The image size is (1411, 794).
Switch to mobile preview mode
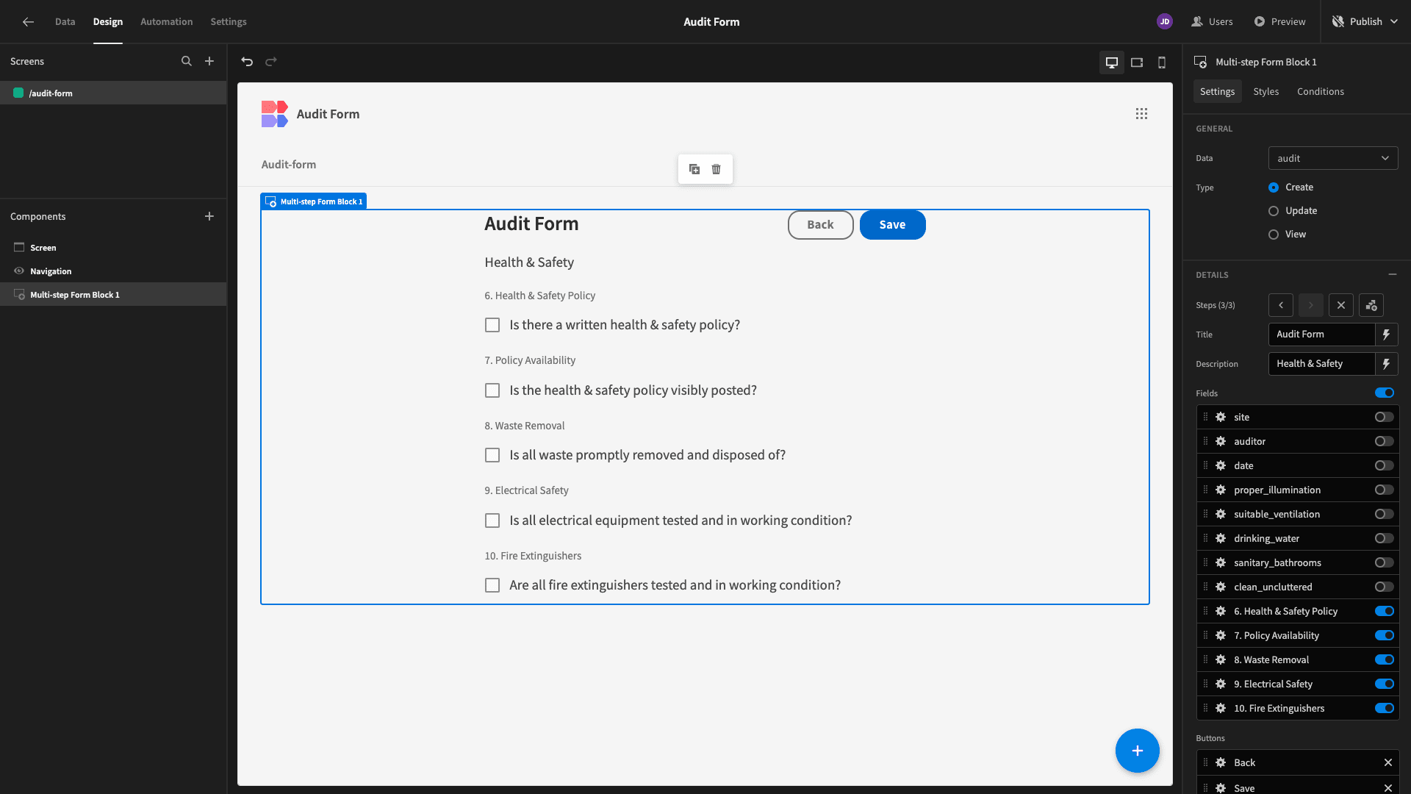coord(1162,62)
